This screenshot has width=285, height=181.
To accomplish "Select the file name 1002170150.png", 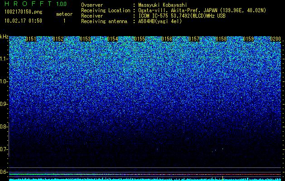I will [x=24, y=12].
